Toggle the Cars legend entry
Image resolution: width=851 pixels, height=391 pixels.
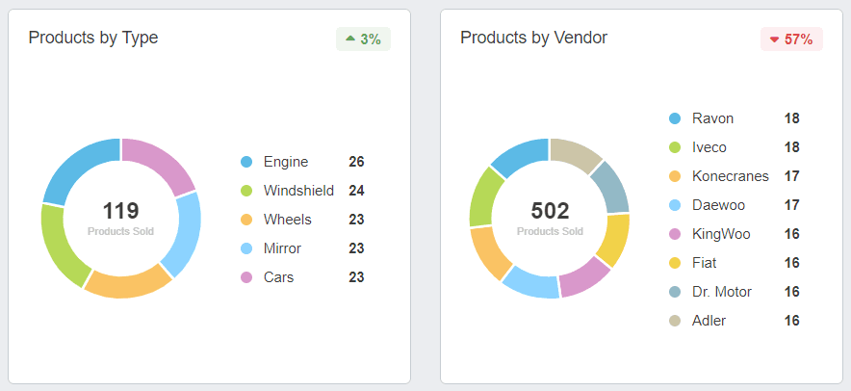tap(278, 277)
